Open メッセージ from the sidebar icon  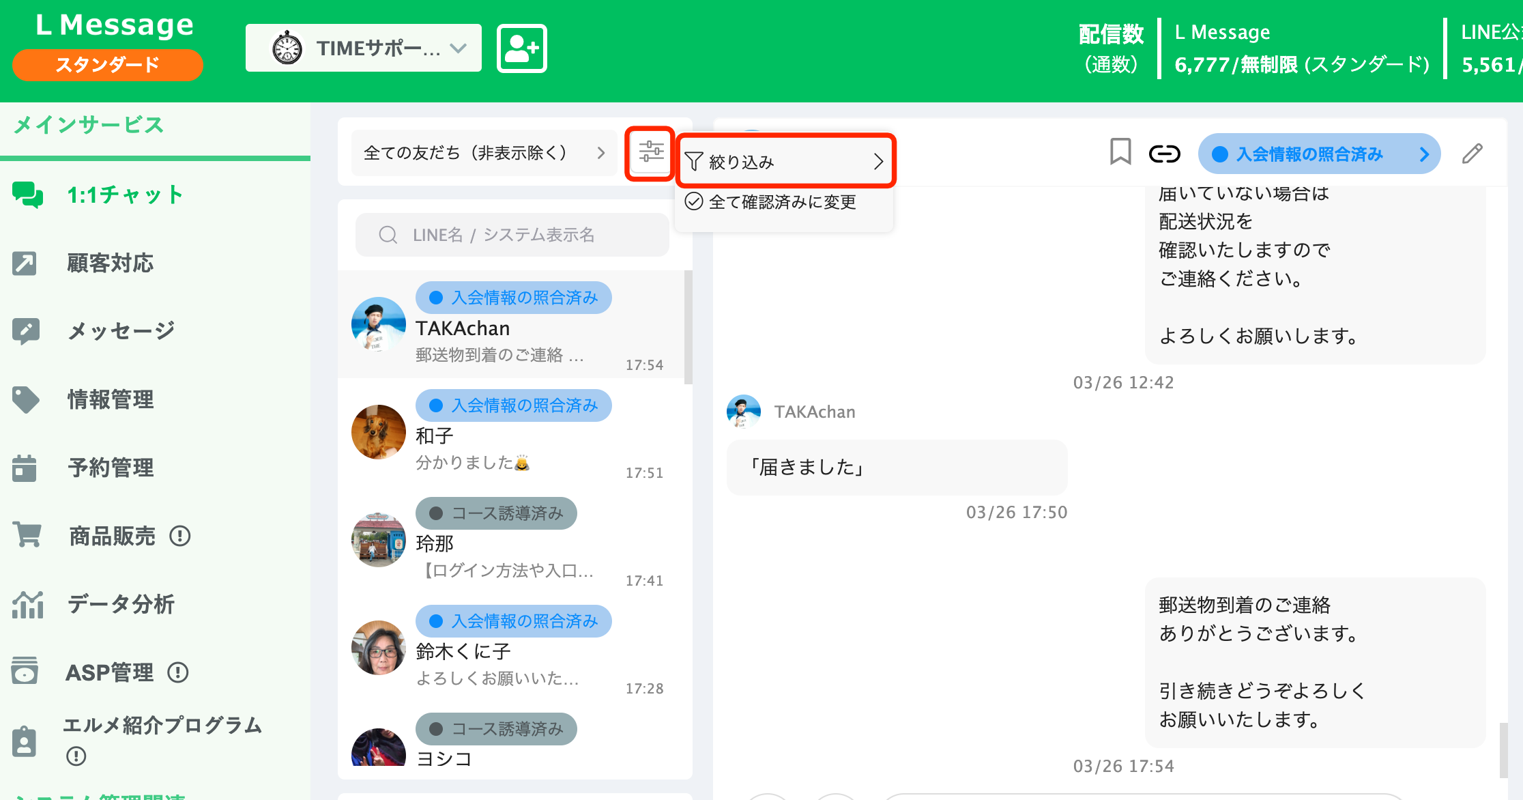(25, 330)
